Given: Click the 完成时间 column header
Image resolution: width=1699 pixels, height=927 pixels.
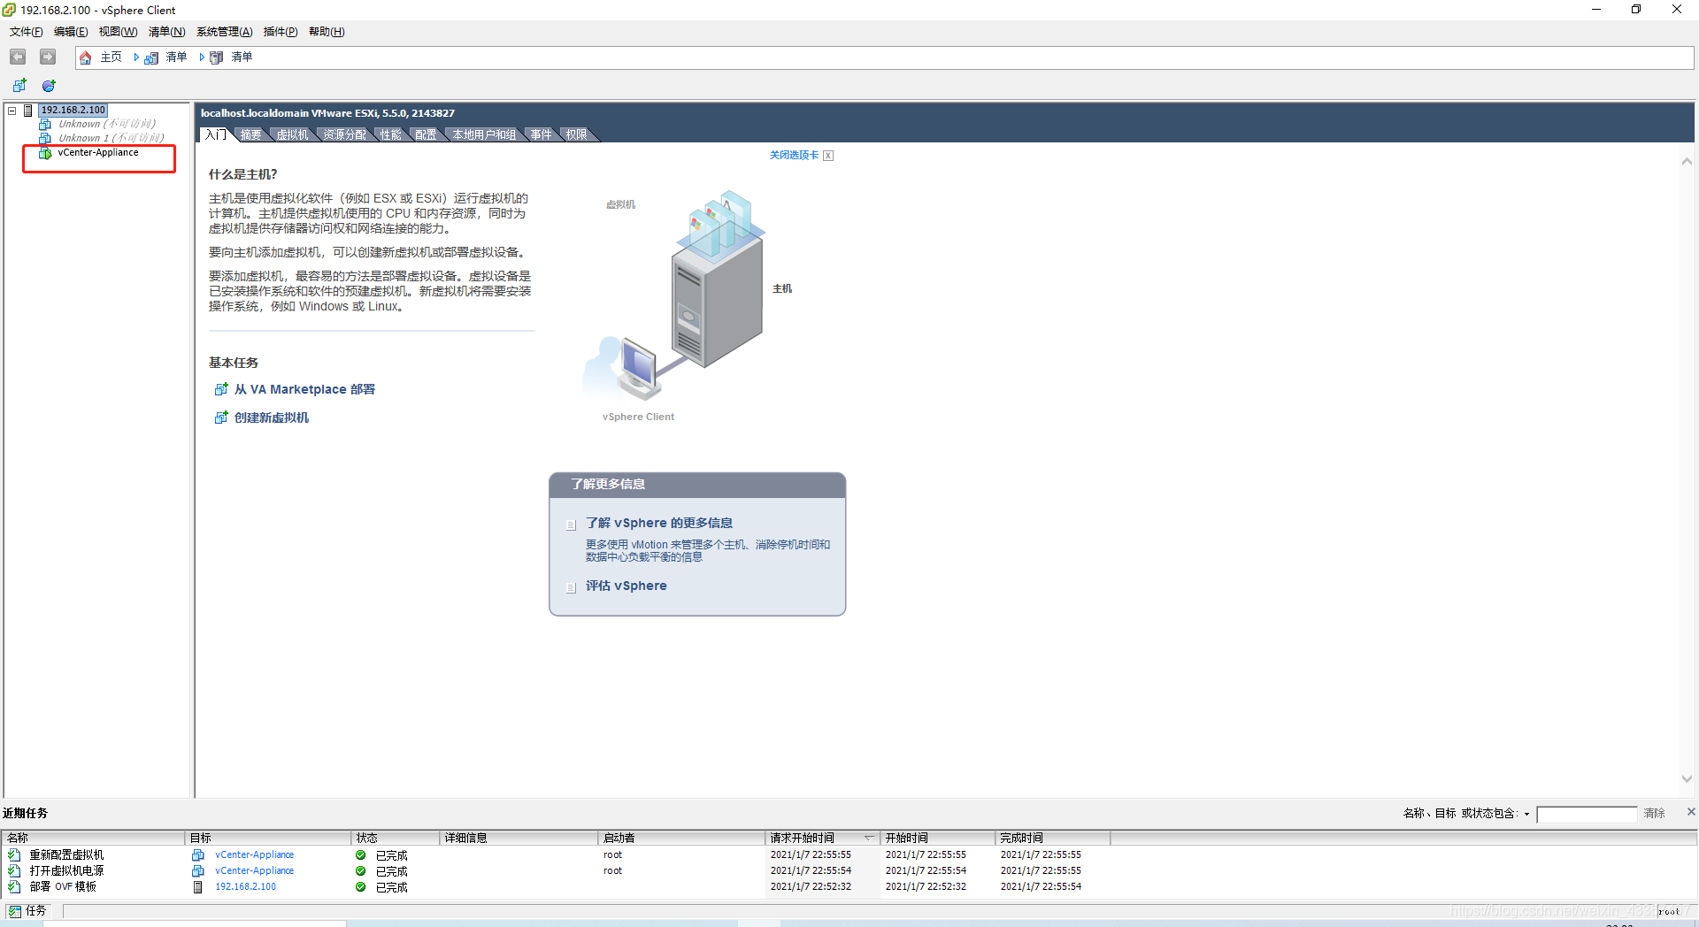Looking at the screenshot, I should 1052,838.
